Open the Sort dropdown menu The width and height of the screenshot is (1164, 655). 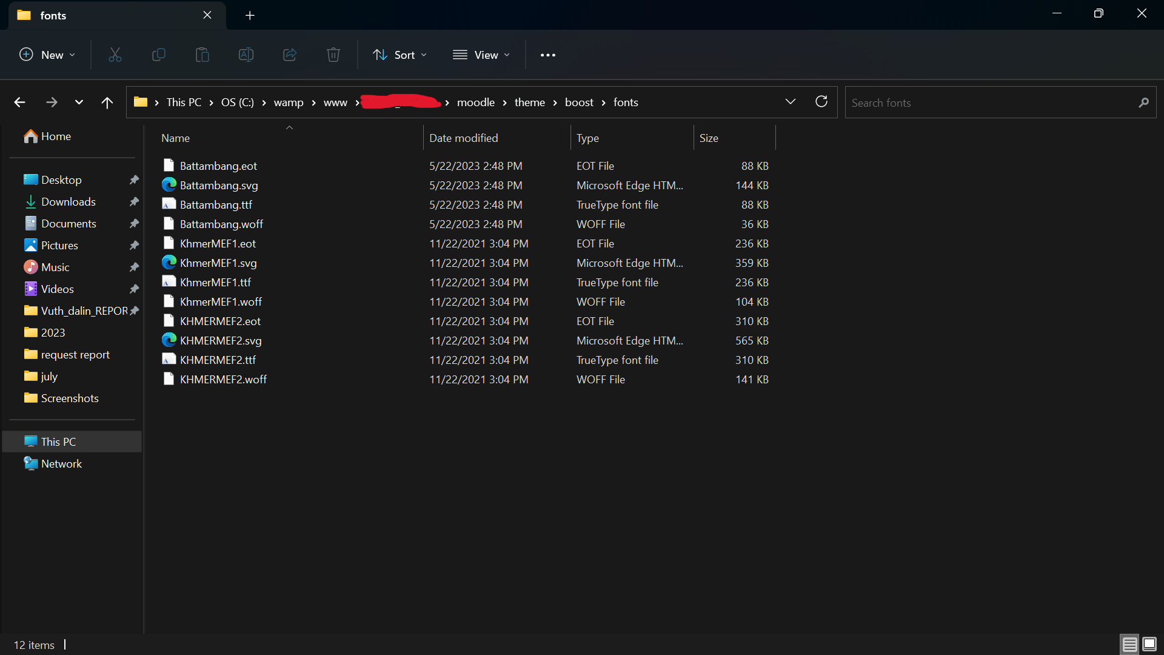click(x=400, y=55)
